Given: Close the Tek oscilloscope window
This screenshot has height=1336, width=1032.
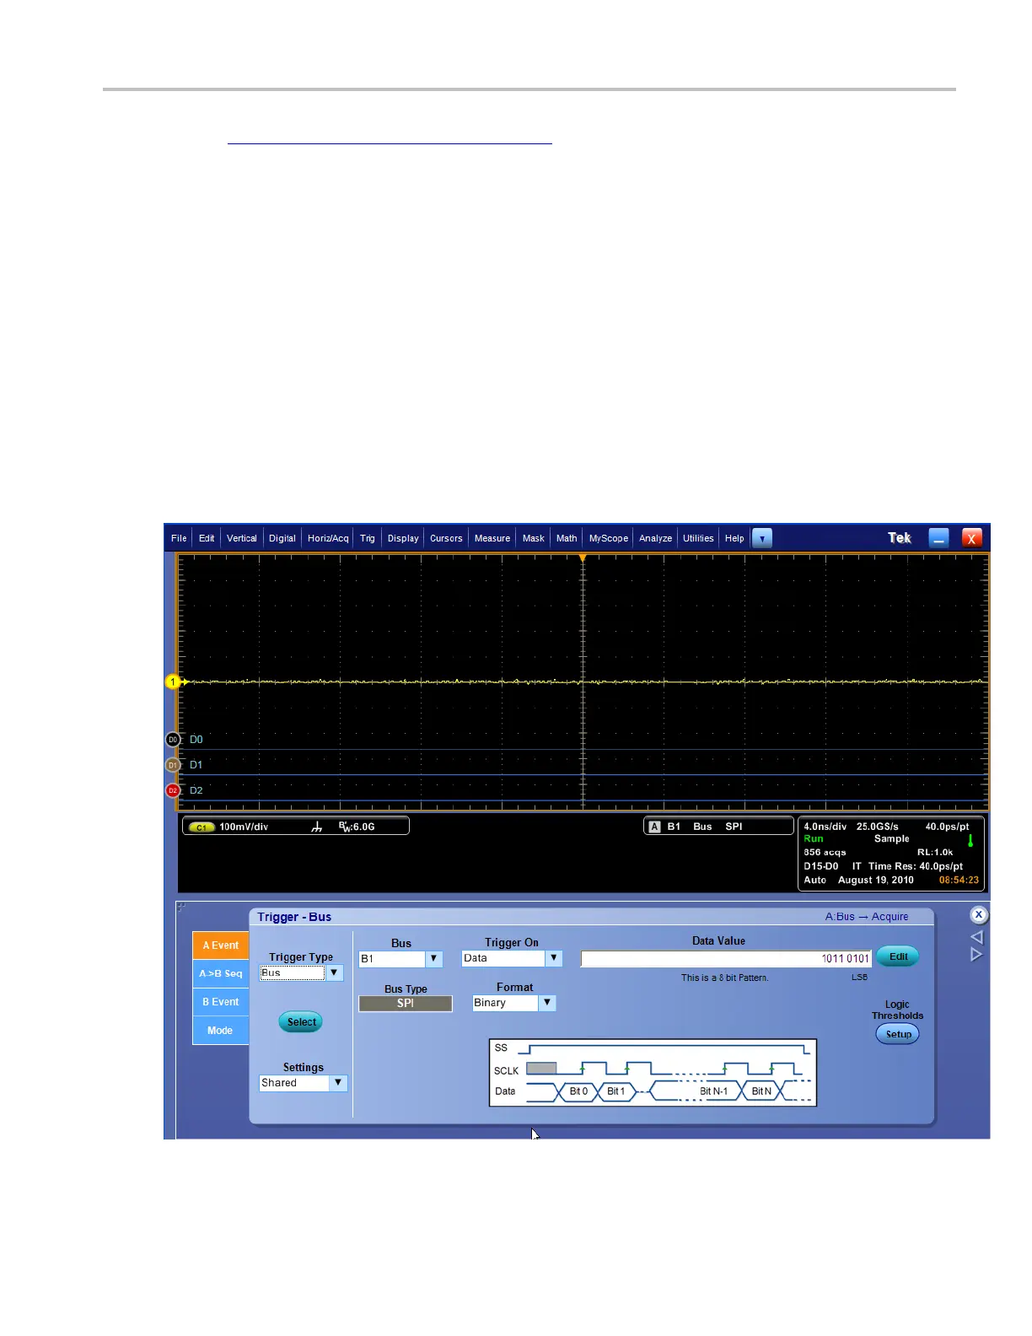Looking at the screenshot, I should click(972, 538).
